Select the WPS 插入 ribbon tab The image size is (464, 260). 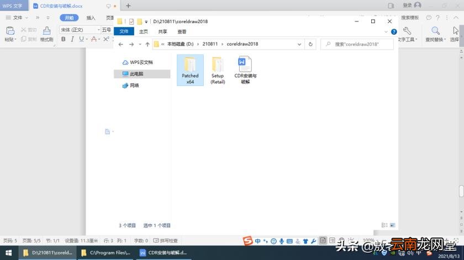pos(91,18)
